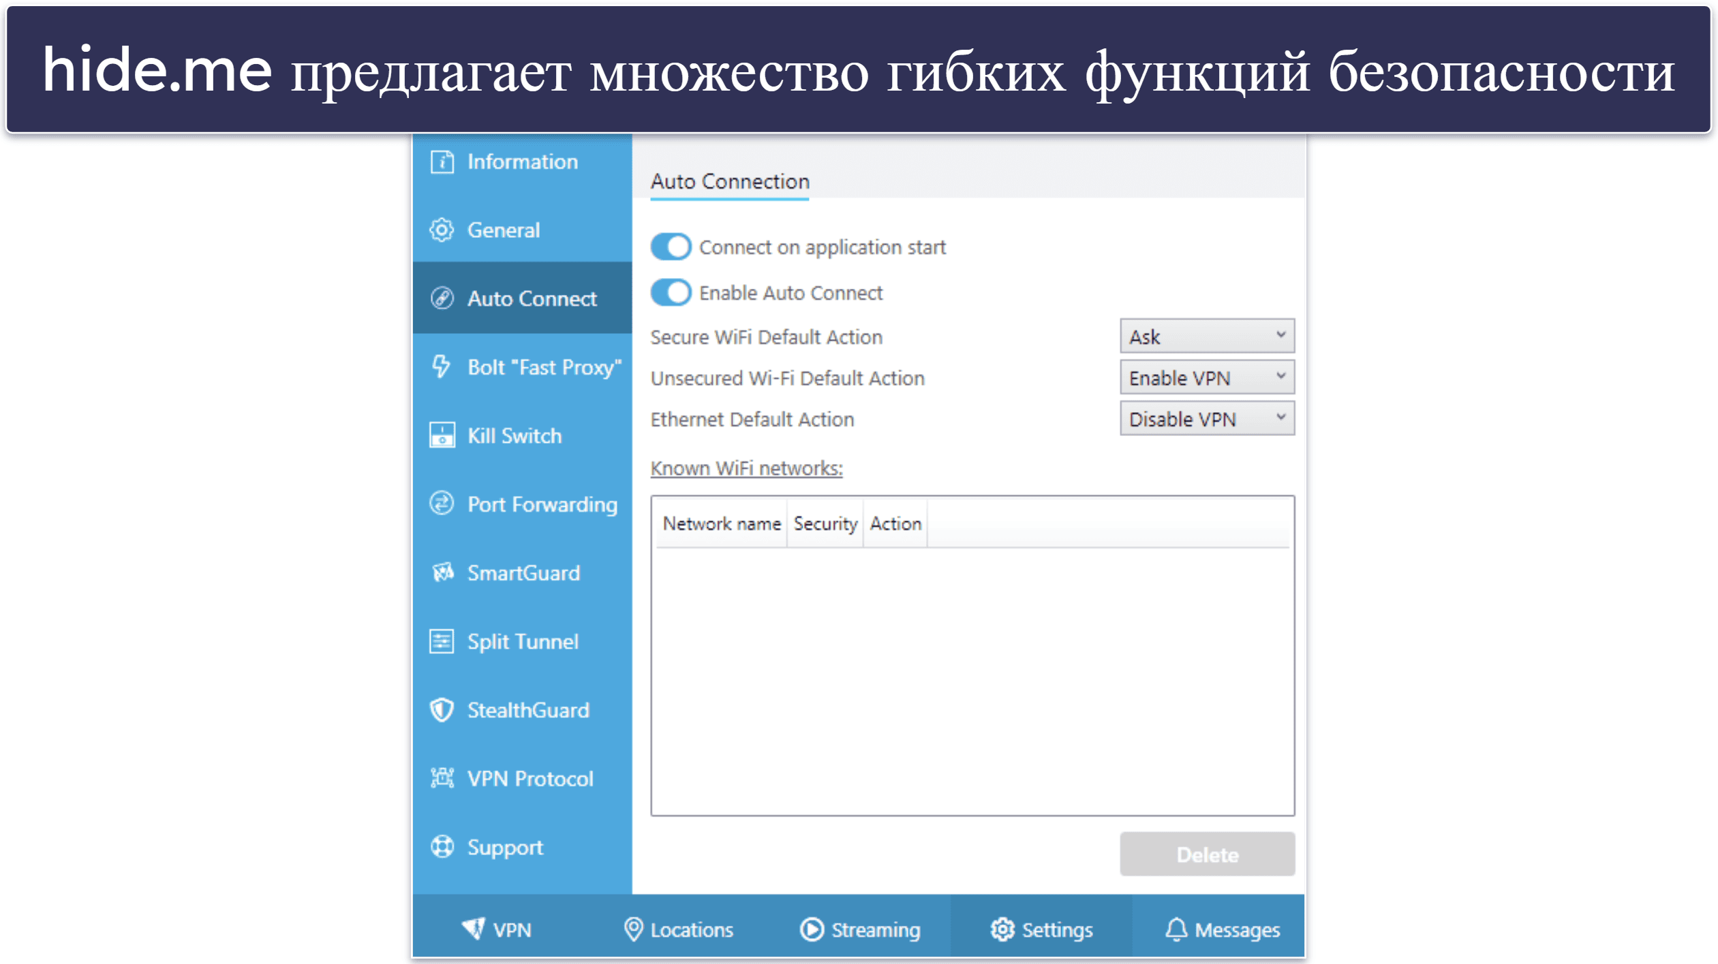Open the General settings section
Screen dimensions: 1718x964
[522, 230]
